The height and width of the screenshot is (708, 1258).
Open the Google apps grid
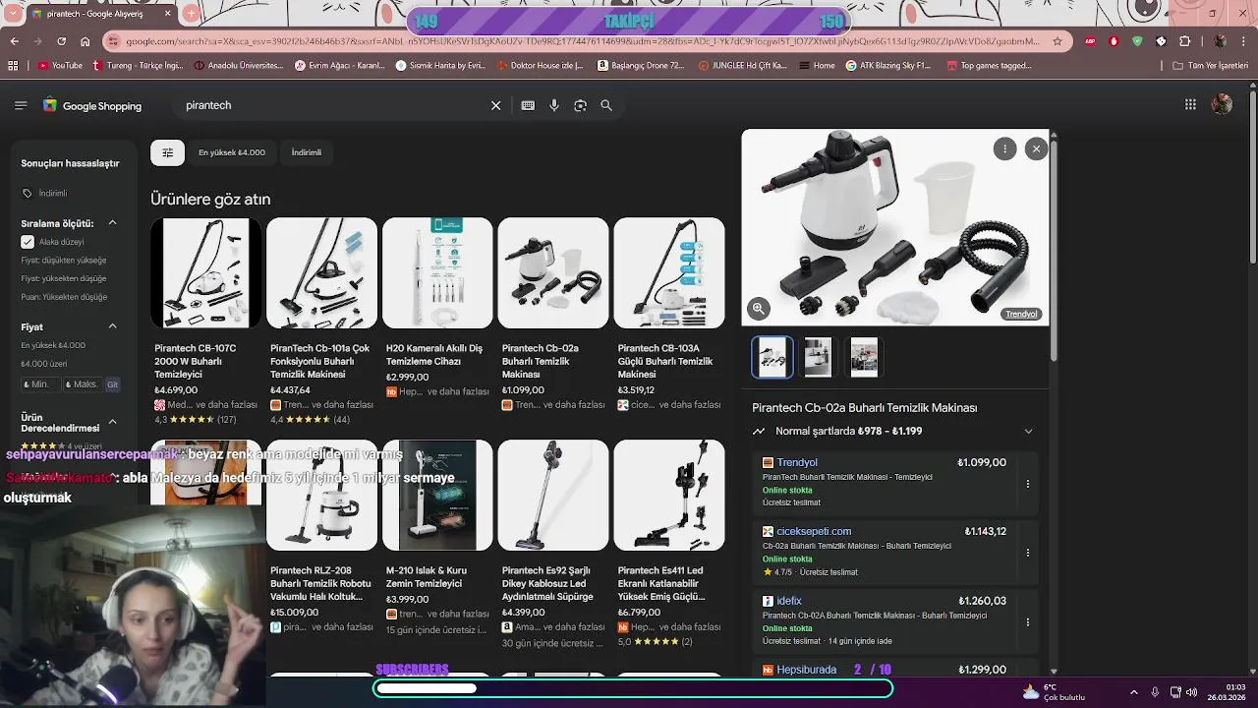(x=1190, y=104)
